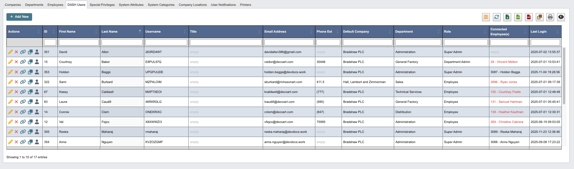Delete Connie Clem's user entry

(16, 112)
